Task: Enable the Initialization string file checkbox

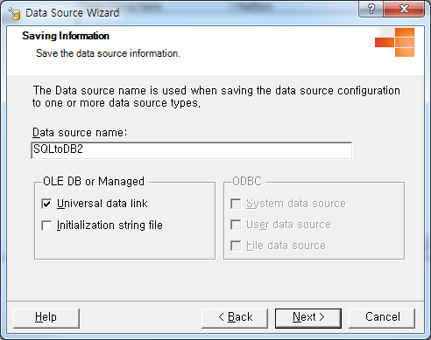Action: point(46,226)
